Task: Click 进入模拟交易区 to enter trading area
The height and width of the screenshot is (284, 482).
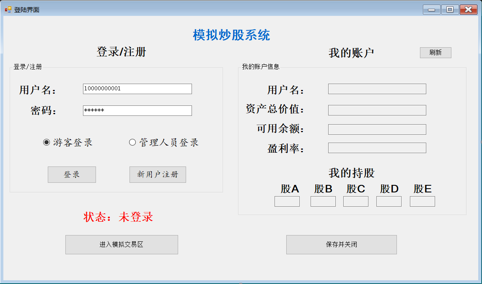Action: coord(121,245)
